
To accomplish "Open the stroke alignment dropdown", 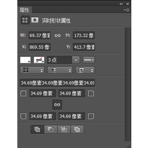I will pyautogui.click(x=32, y=70).
